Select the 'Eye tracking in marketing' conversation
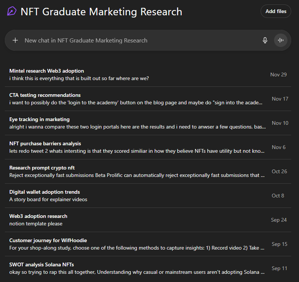The width and height of the screenshot is (299, 282). (x=39, y=119)
